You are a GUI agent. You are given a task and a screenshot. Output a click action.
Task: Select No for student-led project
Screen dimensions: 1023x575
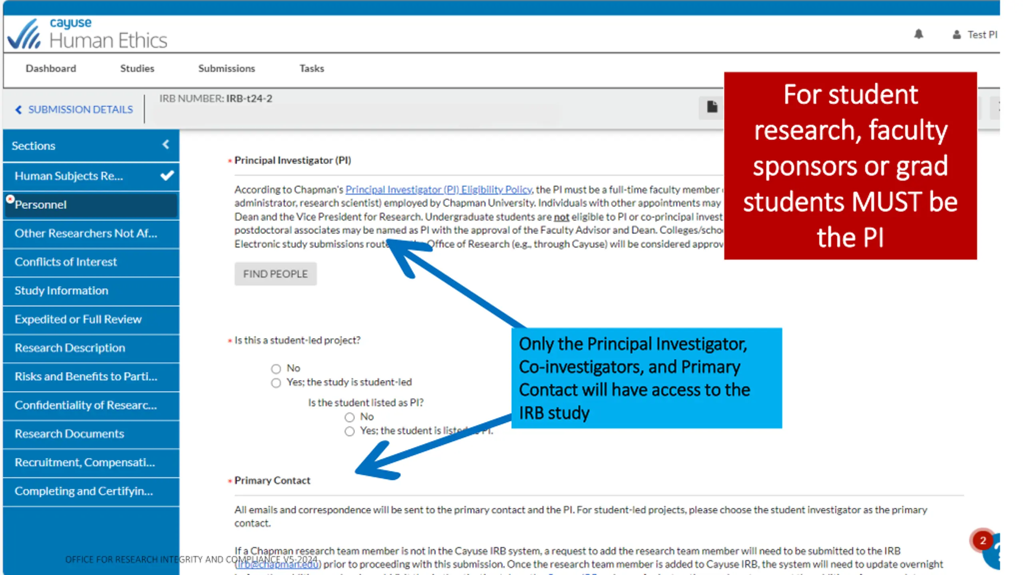tap(276, 369)
